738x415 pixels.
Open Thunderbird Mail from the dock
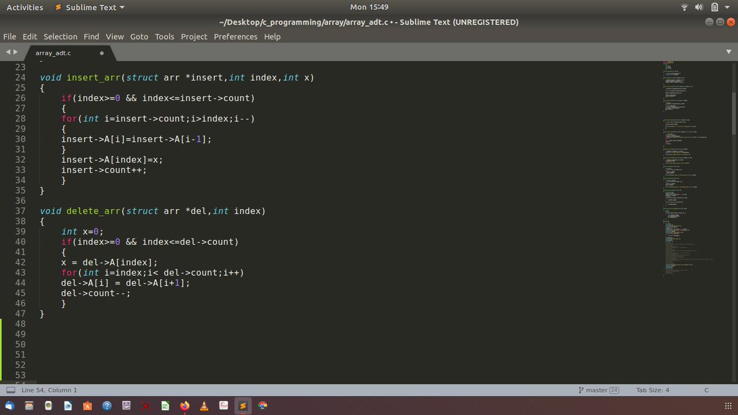pyautogui.click(x=10, y=406)
